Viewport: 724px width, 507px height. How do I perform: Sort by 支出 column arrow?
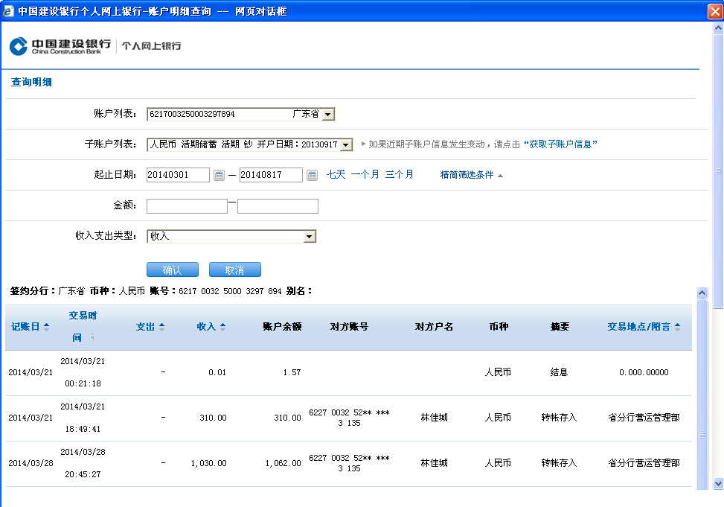(161, 327)
